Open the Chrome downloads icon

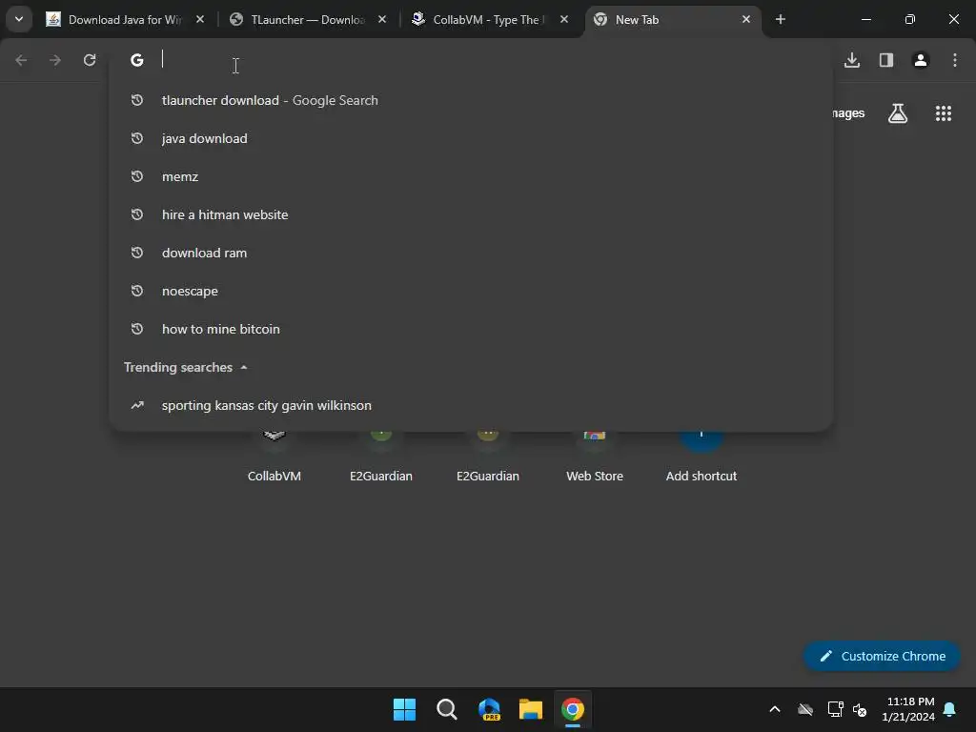pos(852,60)
